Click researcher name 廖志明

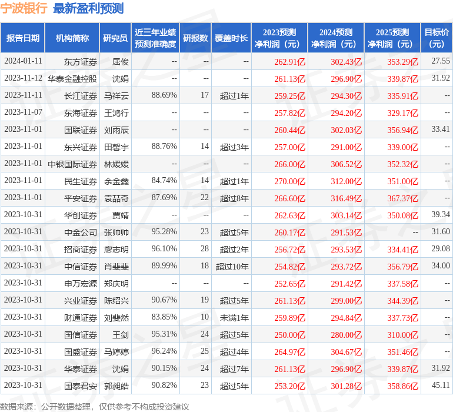click(116, 249)
